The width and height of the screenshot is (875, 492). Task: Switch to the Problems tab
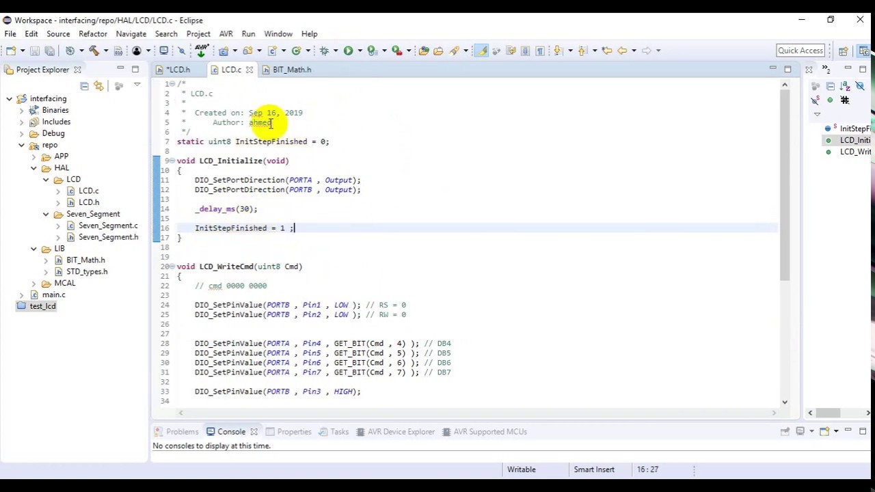[176, 432]
